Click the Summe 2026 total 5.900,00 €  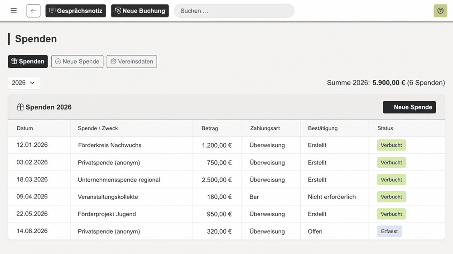389,83
